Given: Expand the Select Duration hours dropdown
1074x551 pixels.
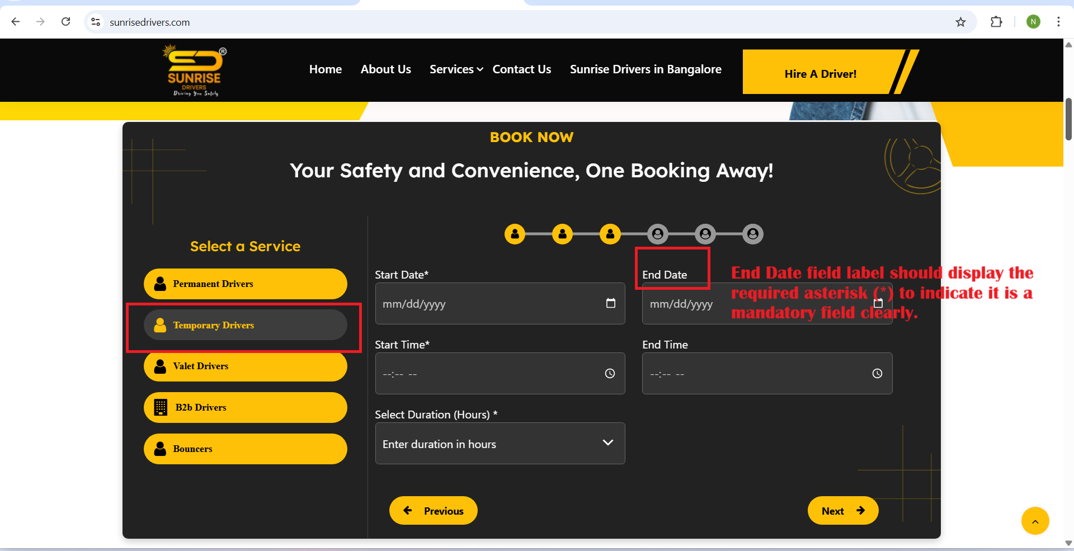Looking at the screenshot, I should 500,444.
